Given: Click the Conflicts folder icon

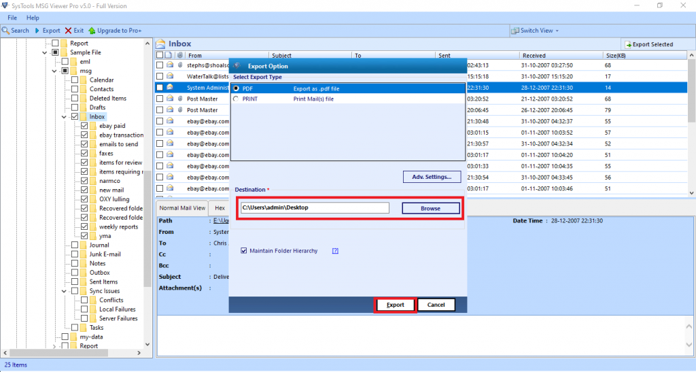Looking at the screenshot, I should pyautogui.click(x=92, y=300).
